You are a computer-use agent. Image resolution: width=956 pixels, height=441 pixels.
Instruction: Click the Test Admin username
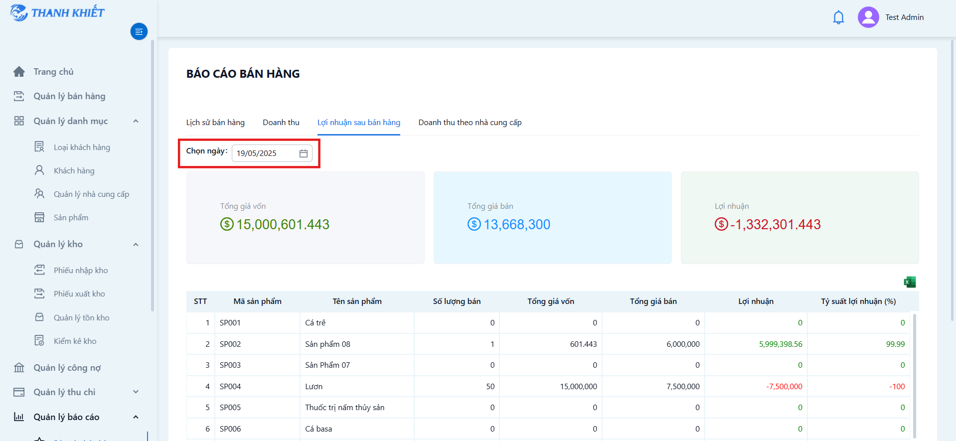(x=904, y=17)
